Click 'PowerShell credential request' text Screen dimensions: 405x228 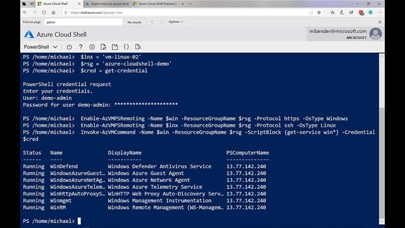click(67, 84)
